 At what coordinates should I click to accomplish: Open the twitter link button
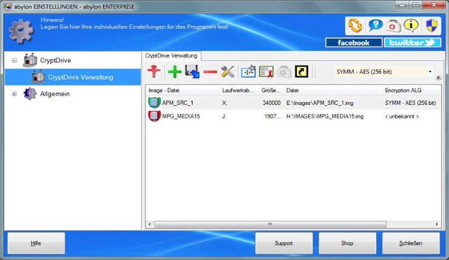[x=412, y=42]
